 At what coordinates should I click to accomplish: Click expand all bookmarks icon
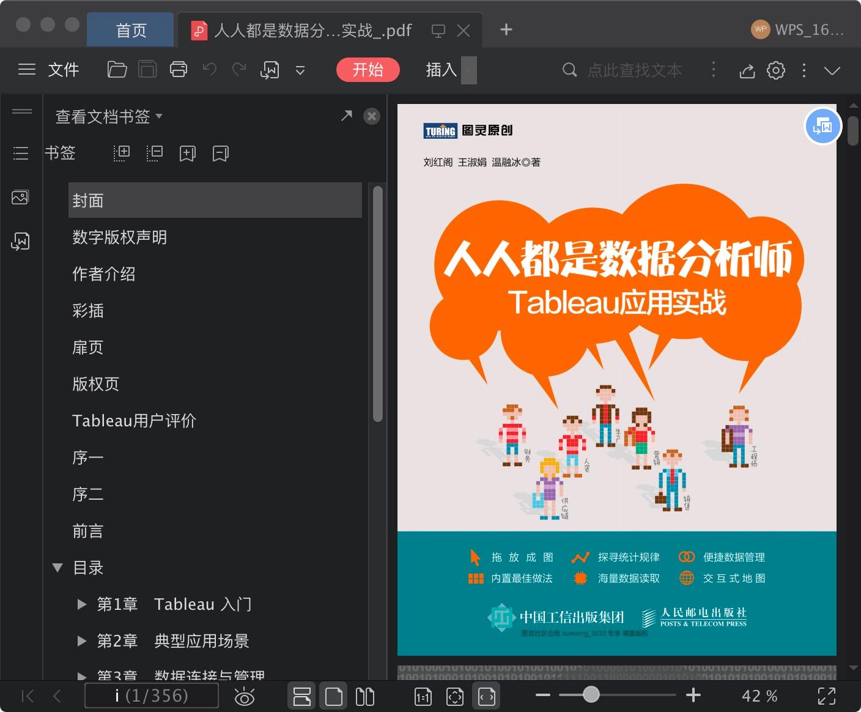122,153
